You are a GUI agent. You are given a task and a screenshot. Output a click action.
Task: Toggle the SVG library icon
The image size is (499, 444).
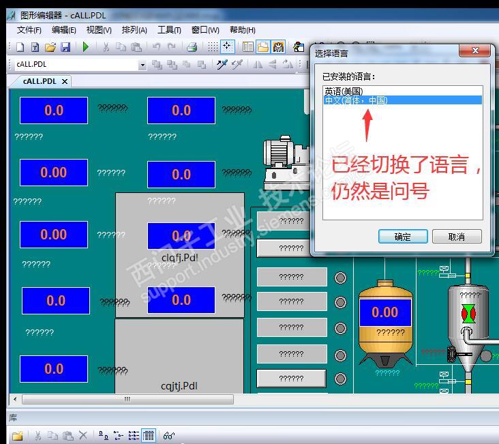[x=278, y=46]
